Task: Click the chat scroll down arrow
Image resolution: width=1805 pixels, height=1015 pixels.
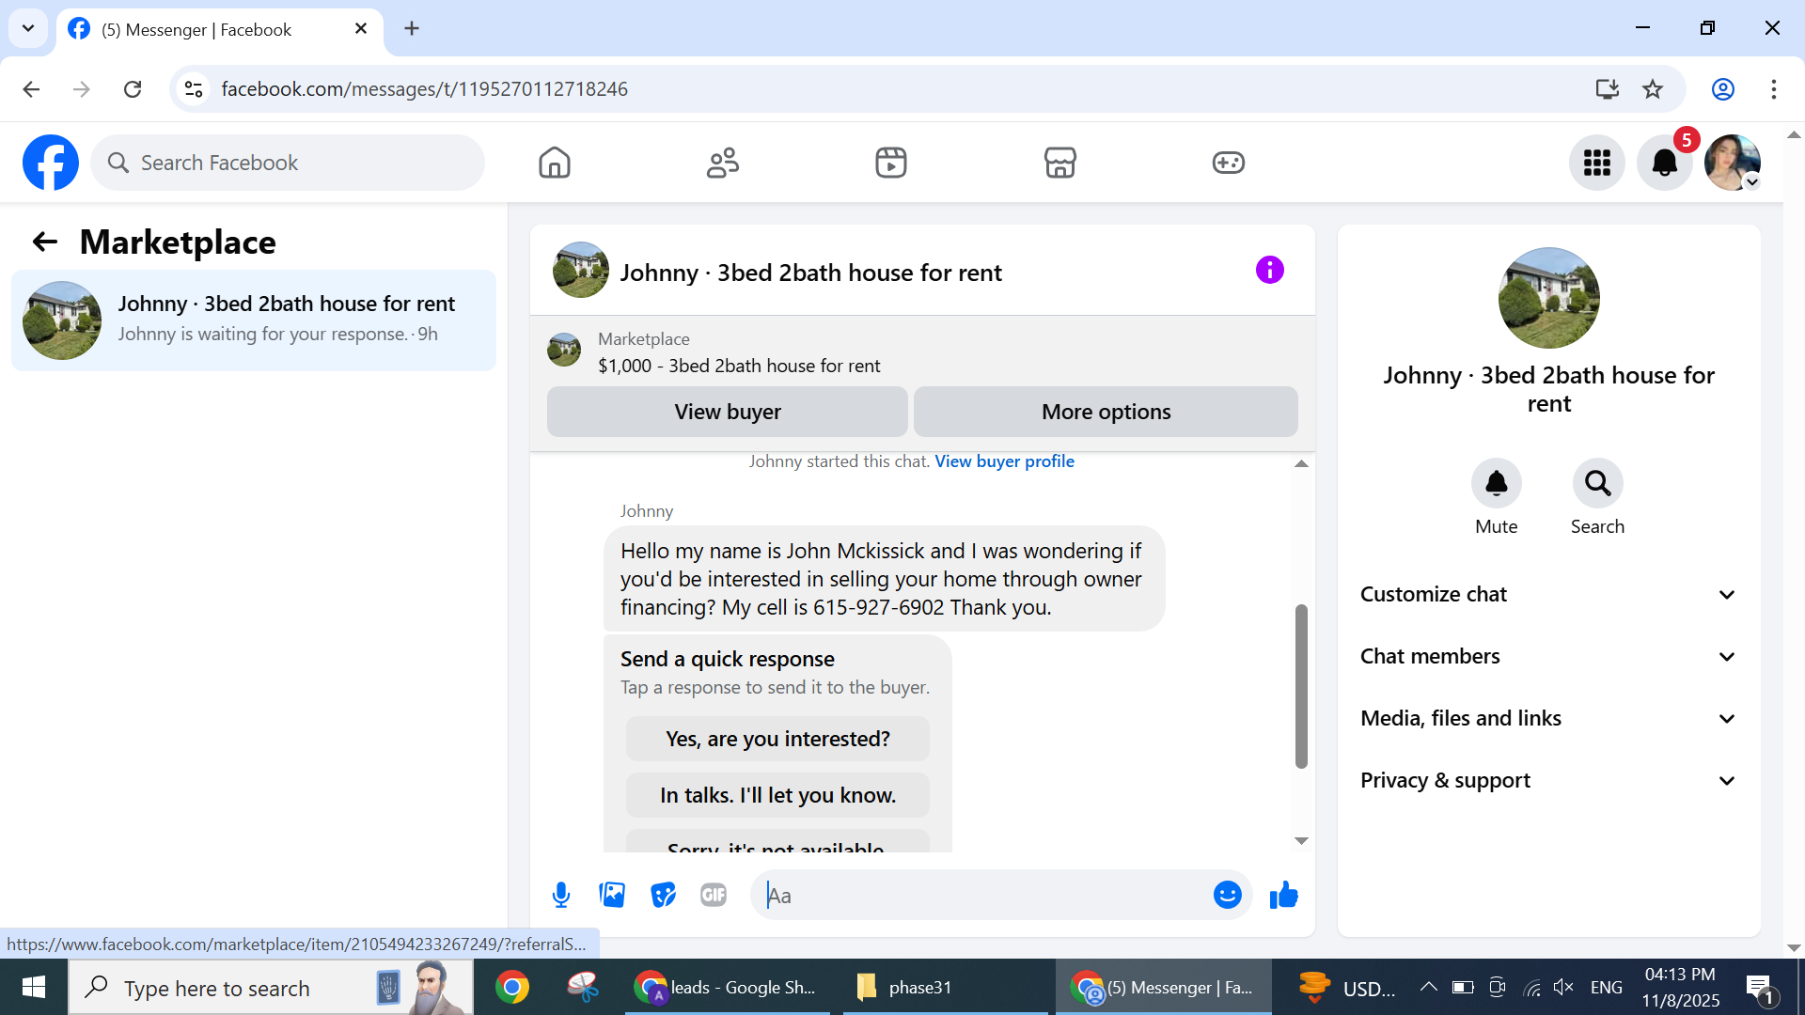Action: tap(1301, 841)
